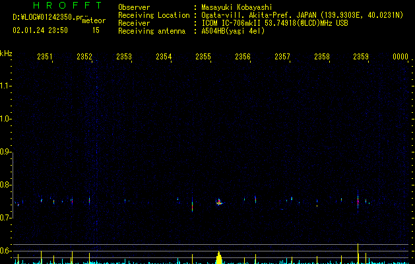The image size is (415, 264).
Task: Select observer name Masayuki Kobayashi
Action: pos(237,7)
